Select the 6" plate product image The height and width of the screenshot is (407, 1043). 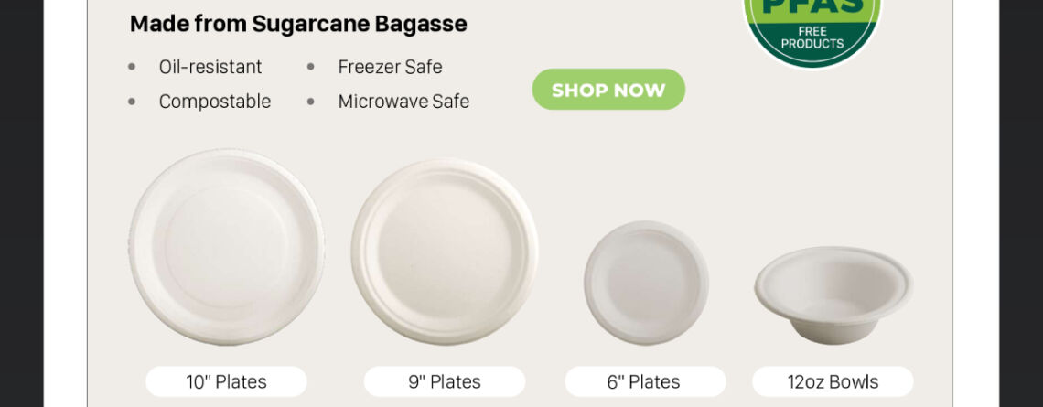click(x=646, y=283)
